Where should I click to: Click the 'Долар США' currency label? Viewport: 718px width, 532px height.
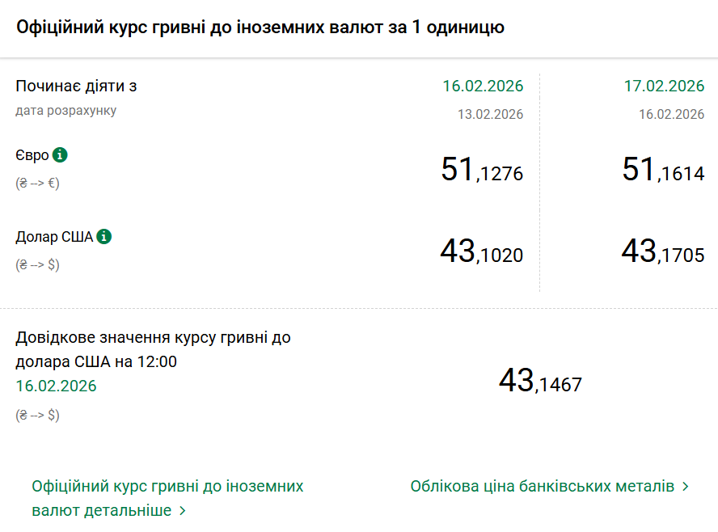[x=54, y=237]
